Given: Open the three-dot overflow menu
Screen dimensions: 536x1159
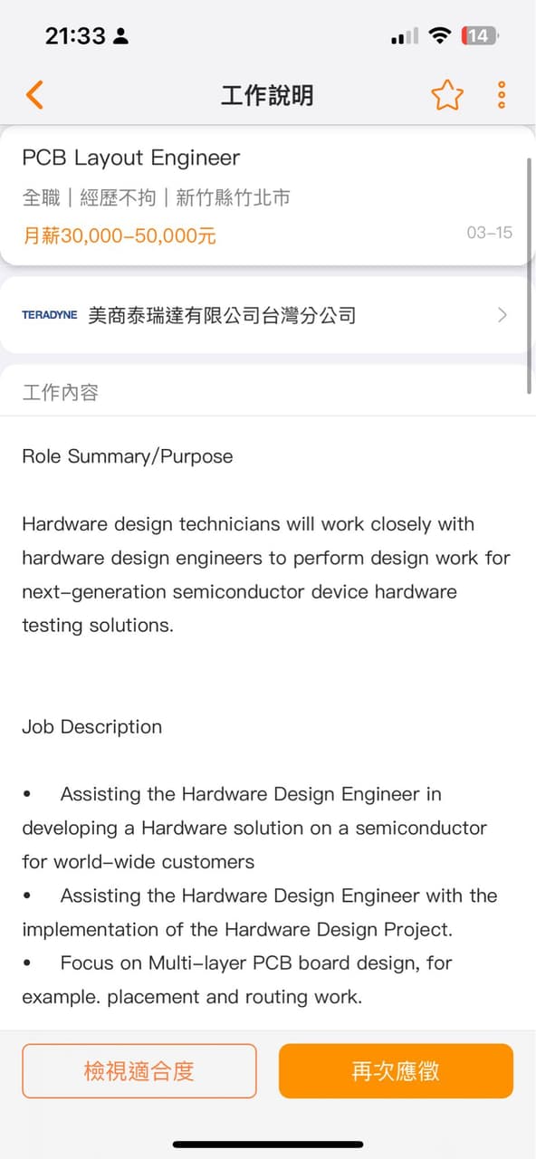Looking at the screenshot, I should [501, 93].
